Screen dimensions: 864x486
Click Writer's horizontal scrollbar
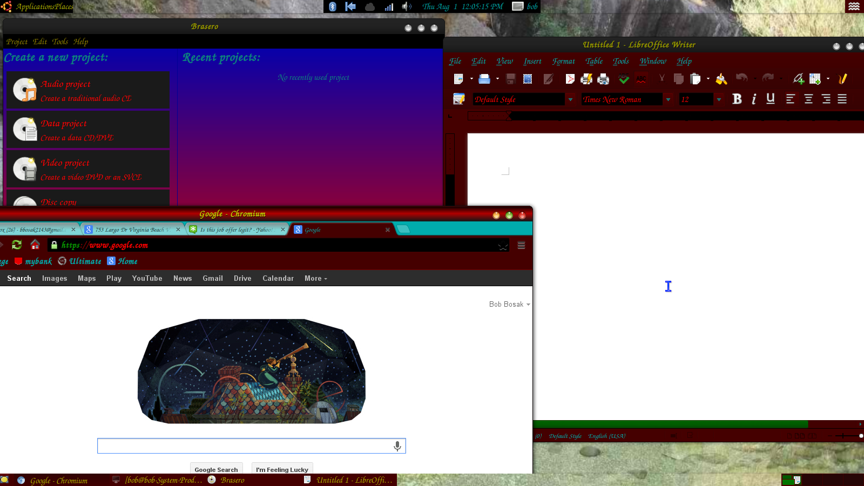tap(670, 424)
